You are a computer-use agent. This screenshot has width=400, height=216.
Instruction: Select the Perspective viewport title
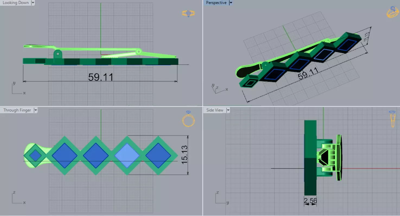pos(216,3)
